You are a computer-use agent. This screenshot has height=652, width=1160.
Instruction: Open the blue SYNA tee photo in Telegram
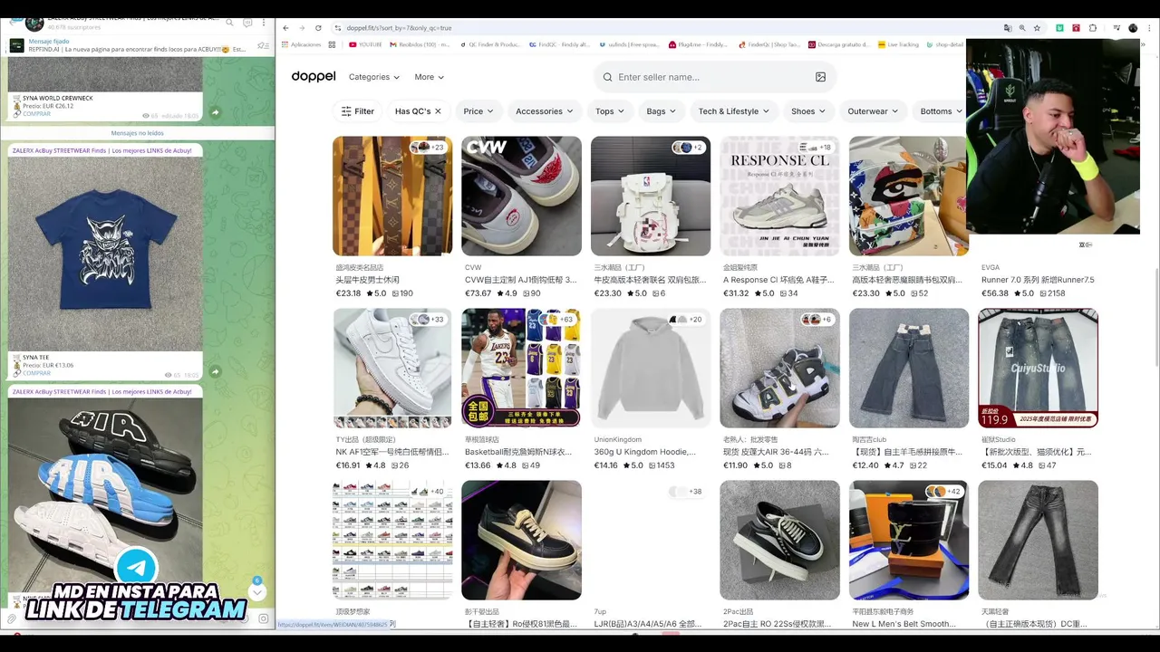pos(105,254)
